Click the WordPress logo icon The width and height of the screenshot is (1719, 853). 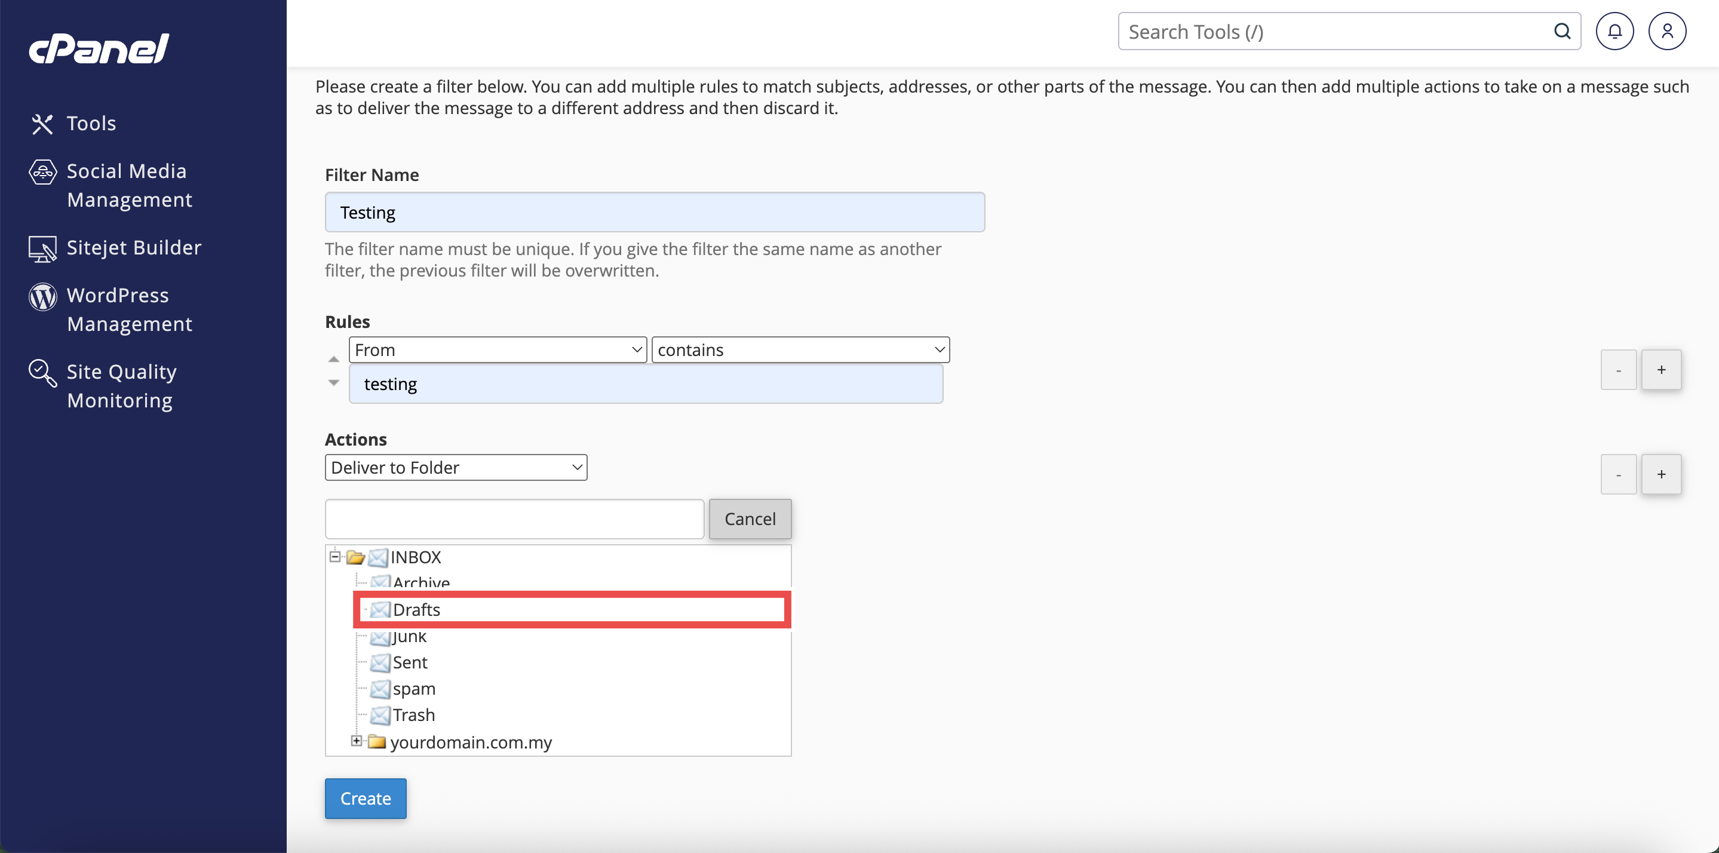coord(42,296)
